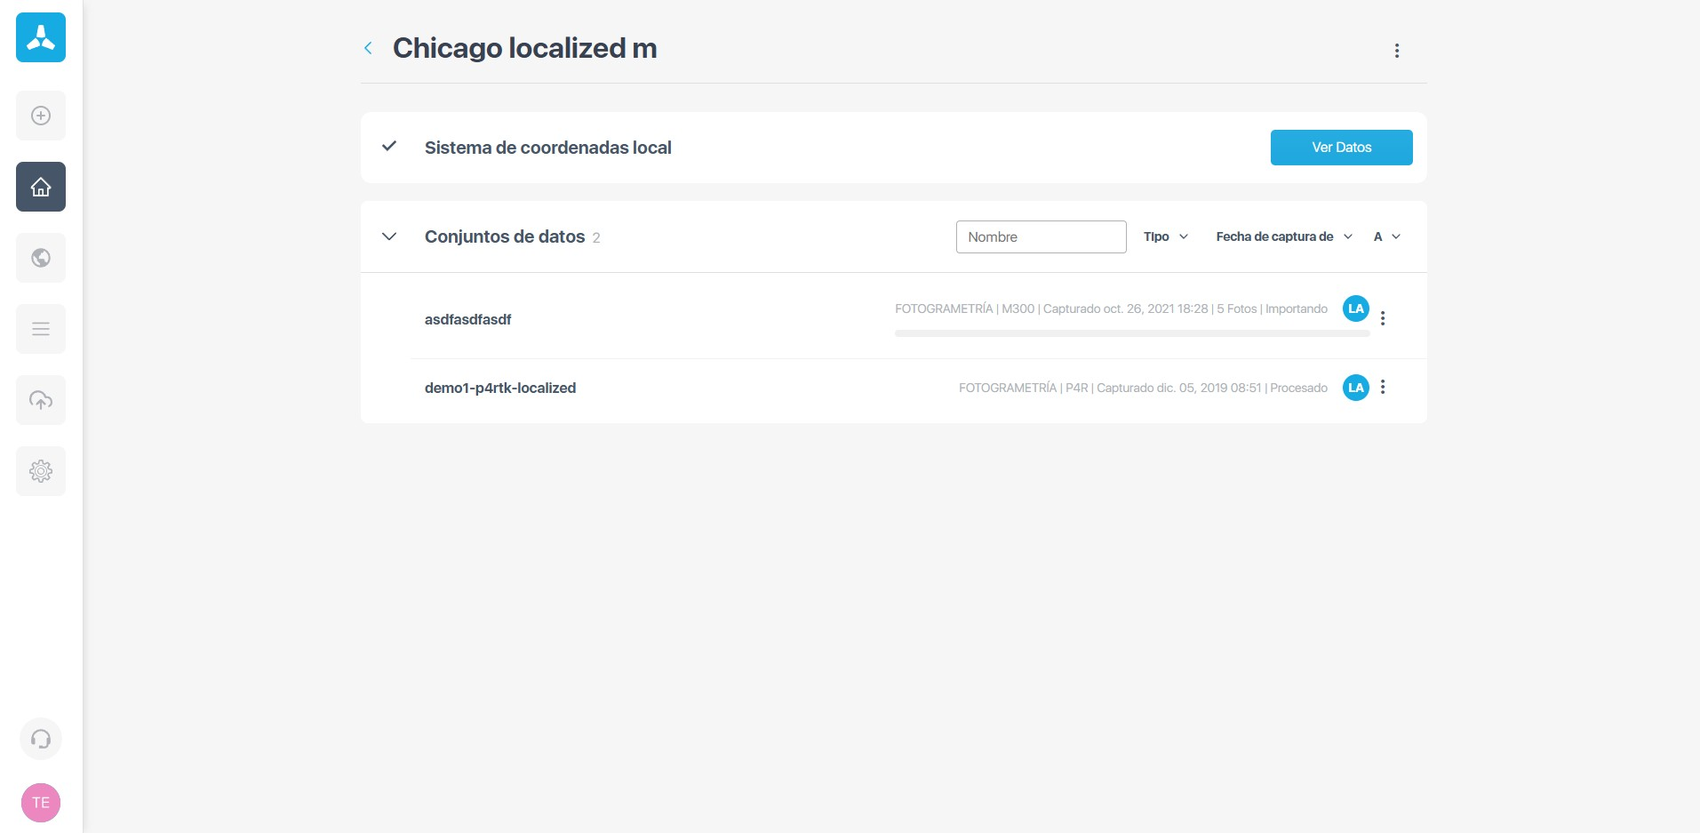Image resolution: width=1700 pixels, height=833 pixels.
Task: Open the A date range dropdown
Action: coord(1386,236)
